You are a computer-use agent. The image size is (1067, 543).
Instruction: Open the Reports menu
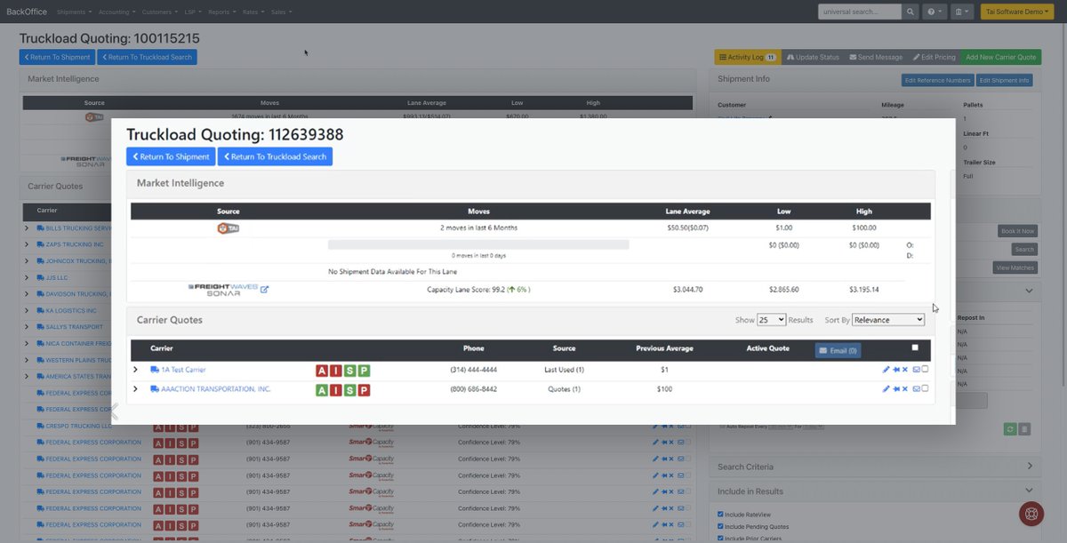point(221,12)
